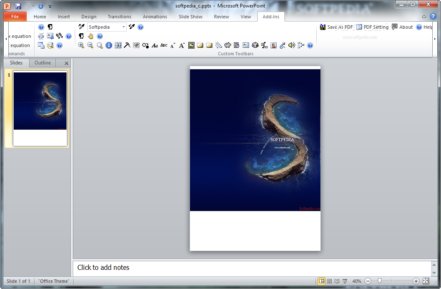
Task: Click the piggy bank icon
Action: (228, 45)
